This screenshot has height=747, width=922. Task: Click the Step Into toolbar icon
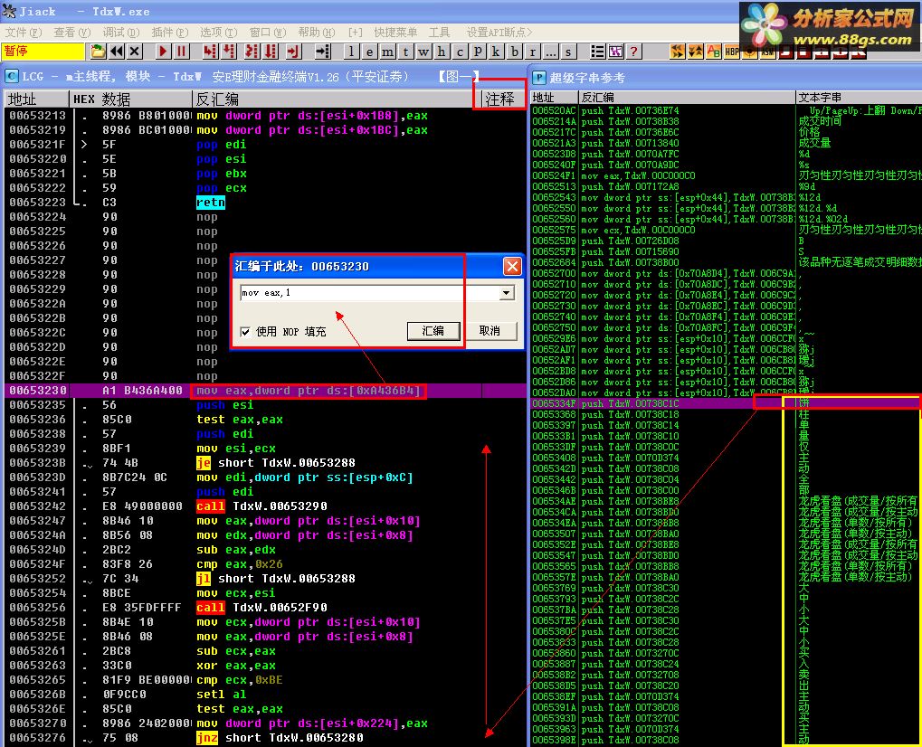(210, 52)
